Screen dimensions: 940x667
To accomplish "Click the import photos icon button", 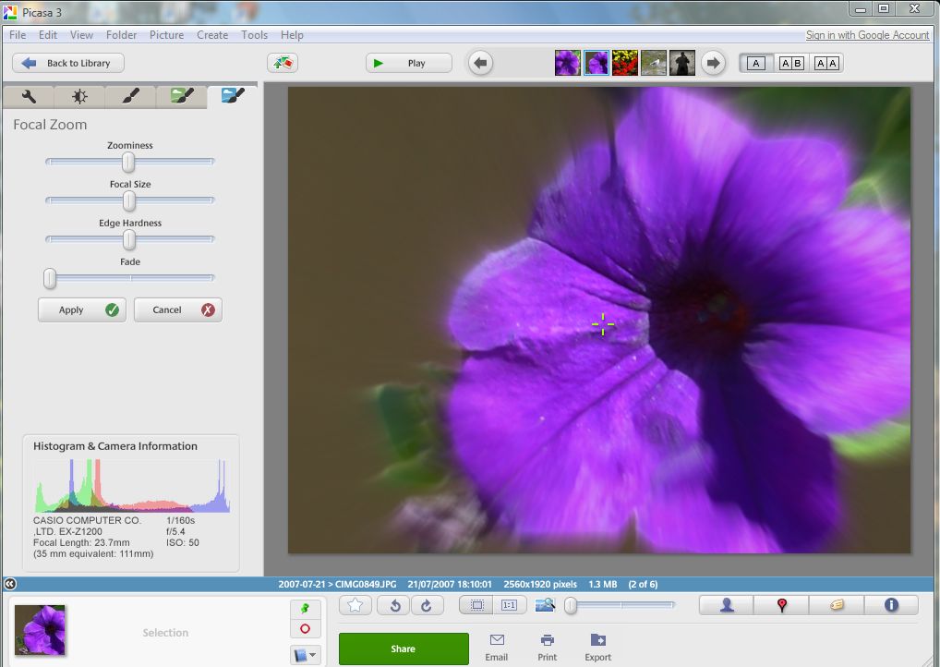I will click(283, 63).
